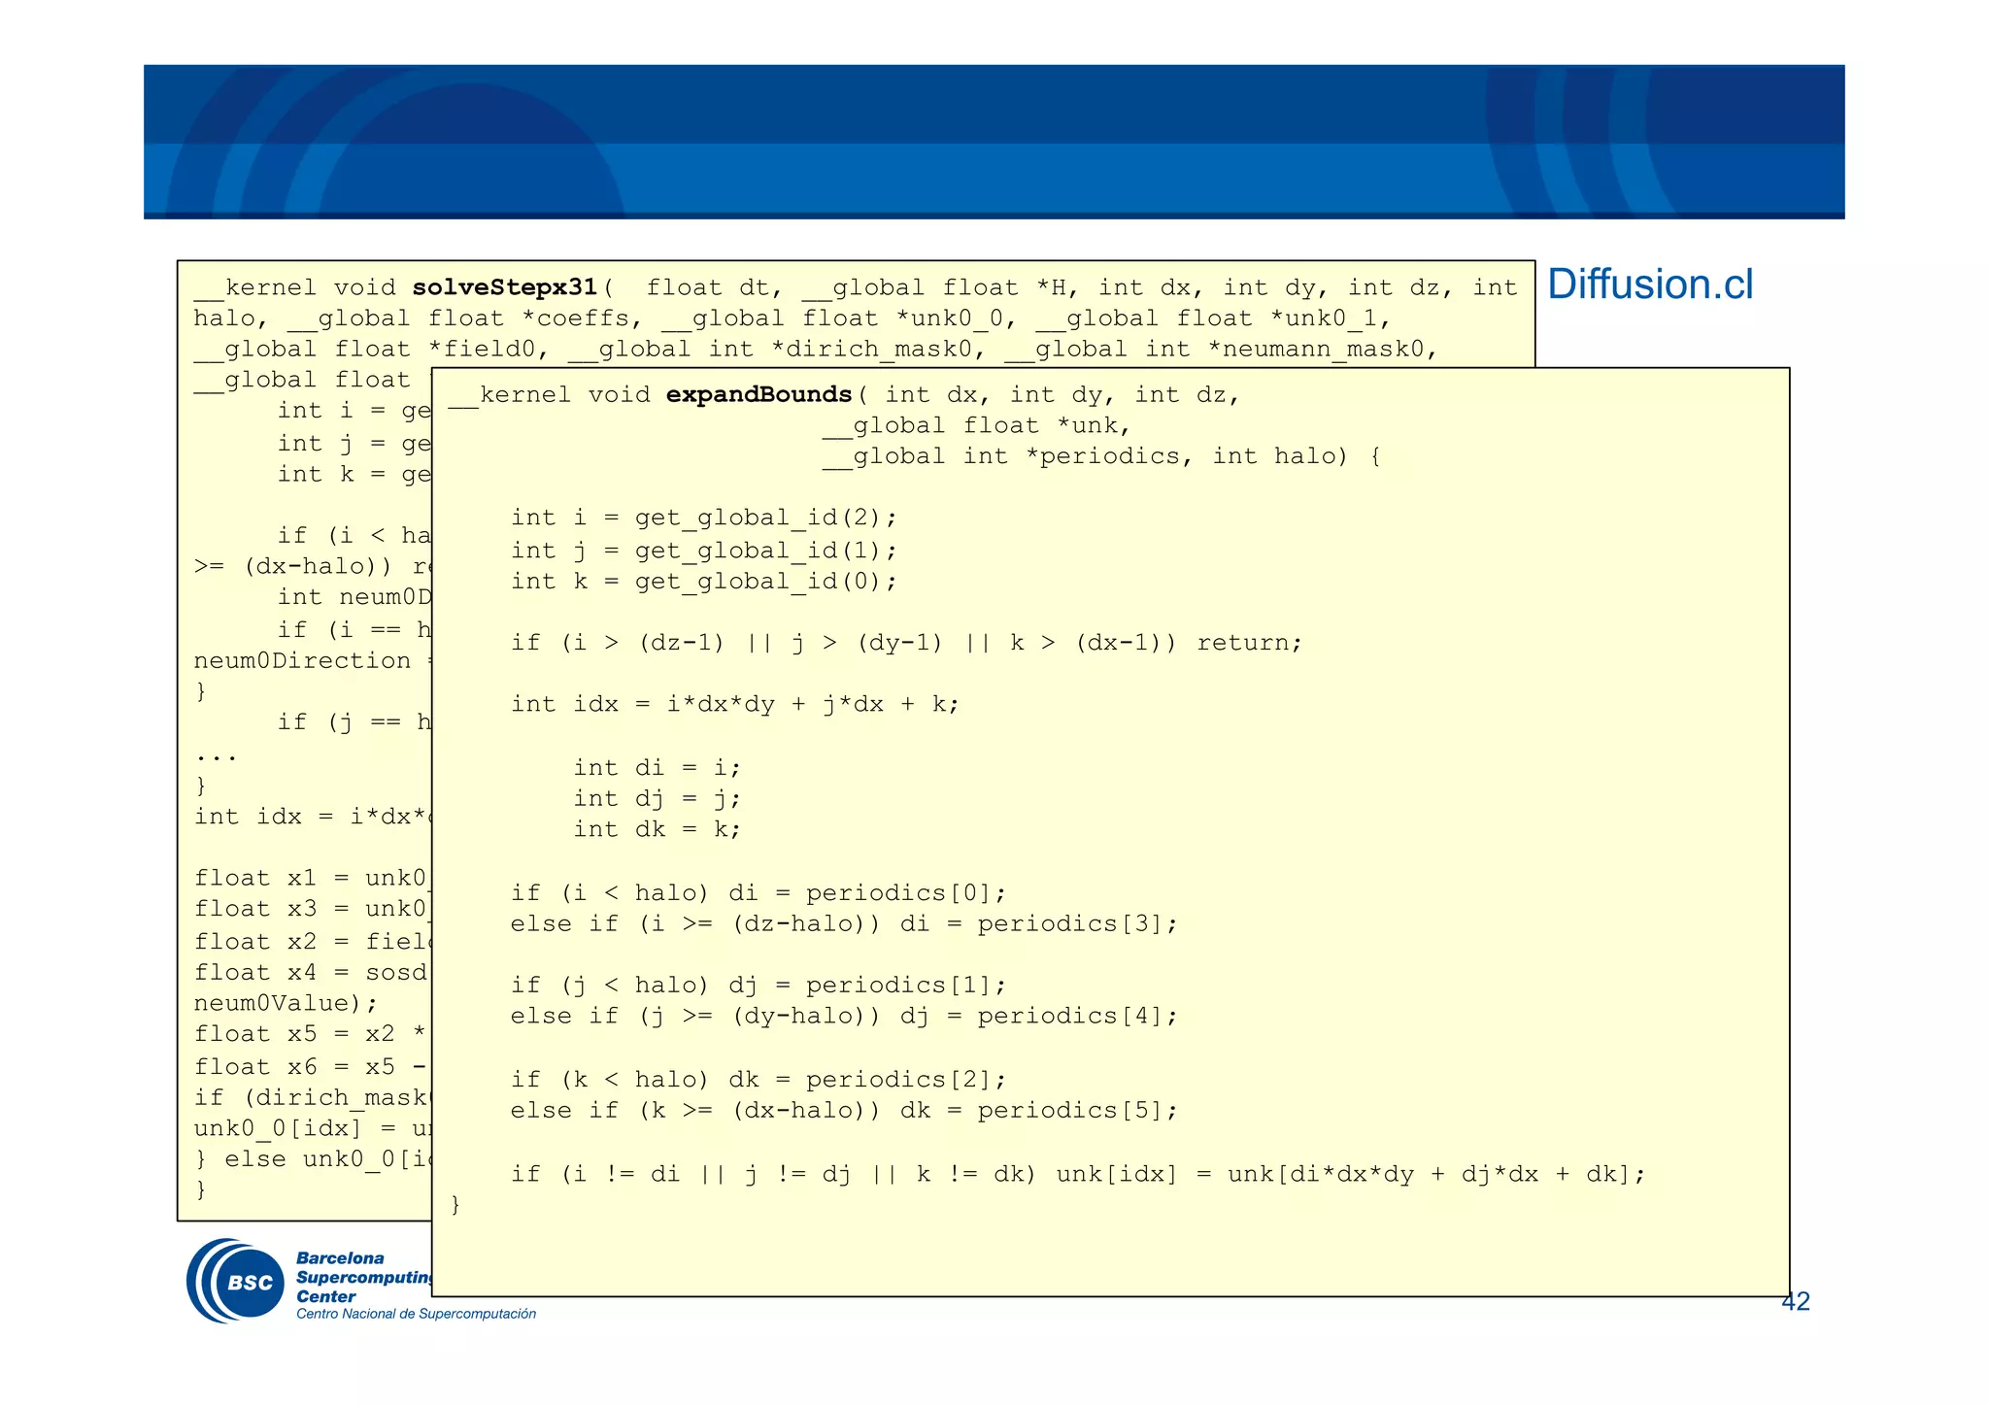Viewport: 1989px width, 1405px height.
Task: Click the line "int dj = j;"
Action: (x=657, y=798)
